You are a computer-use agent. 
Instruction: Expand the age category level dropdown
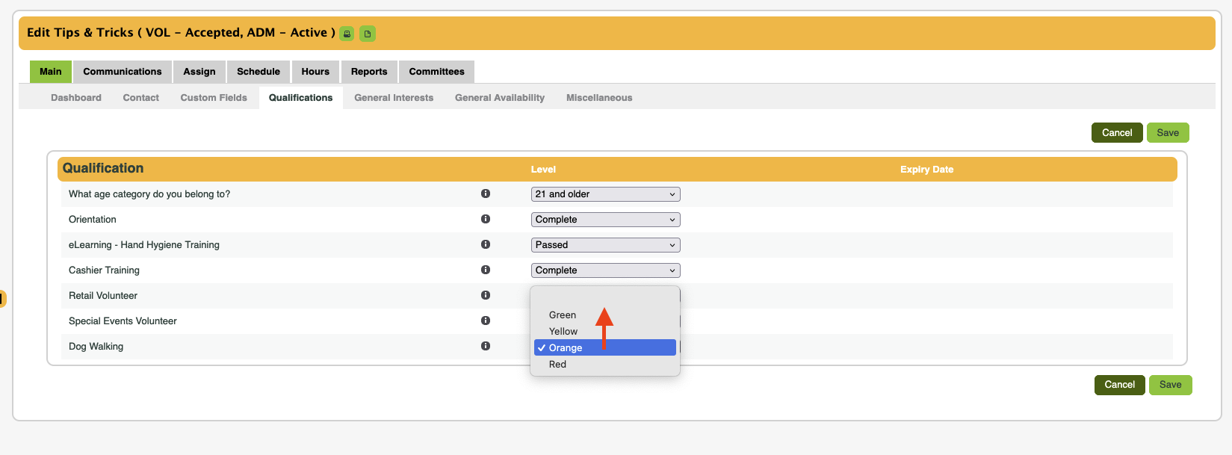point(605,194)
